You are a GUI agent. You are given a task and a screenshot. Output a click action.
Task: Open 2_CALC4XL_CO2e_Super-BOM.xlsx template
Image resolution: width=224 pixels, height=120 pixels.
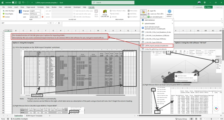tap(157, 39)
